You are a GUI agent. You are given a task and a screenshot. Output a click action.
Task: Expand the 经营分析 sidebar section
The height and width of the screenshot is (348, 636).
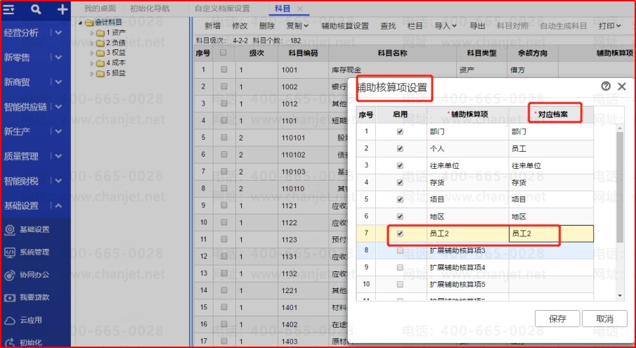click(x=35, y=32)
